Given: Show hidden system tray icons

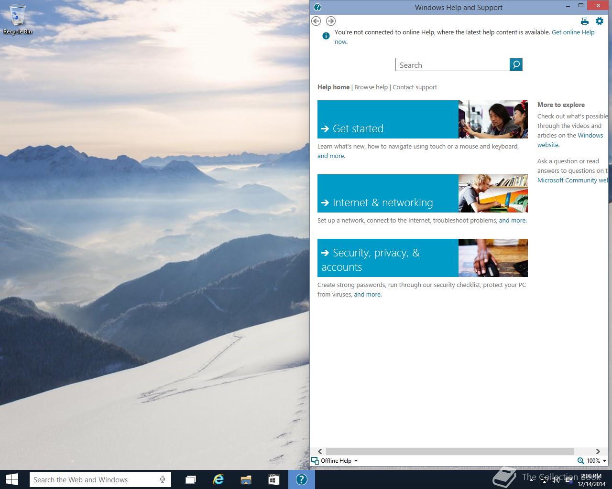Looking at the screenshot, I should pyautogui.click(x=532, y=480).
